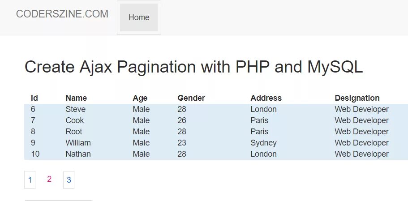Select the Steve table row
Image resolution: width=408 pixels, height=201 pixels.
pos(216,109)
